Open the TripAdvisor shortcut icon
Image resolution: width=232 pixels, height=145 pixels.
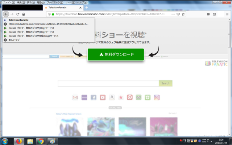[138, 98]
